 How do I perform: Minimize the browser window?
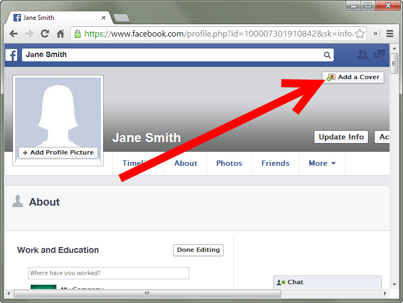pyautogui.click(x=354, y=6)
